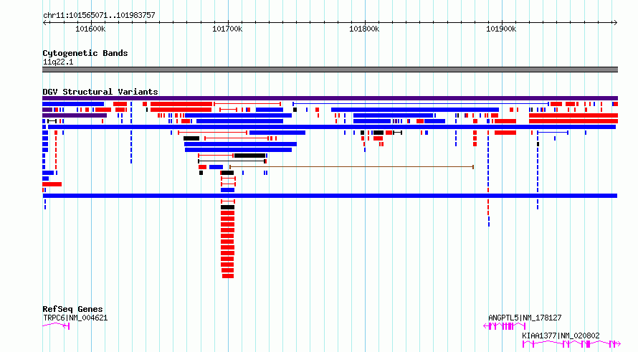Click the 101600k ruler tick label
The image size is (638, 352).
(90, 29)
